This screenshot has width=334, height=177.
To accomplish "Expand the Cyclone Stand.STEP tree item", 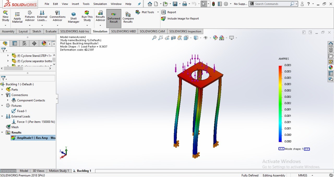I will click(8, 55).
